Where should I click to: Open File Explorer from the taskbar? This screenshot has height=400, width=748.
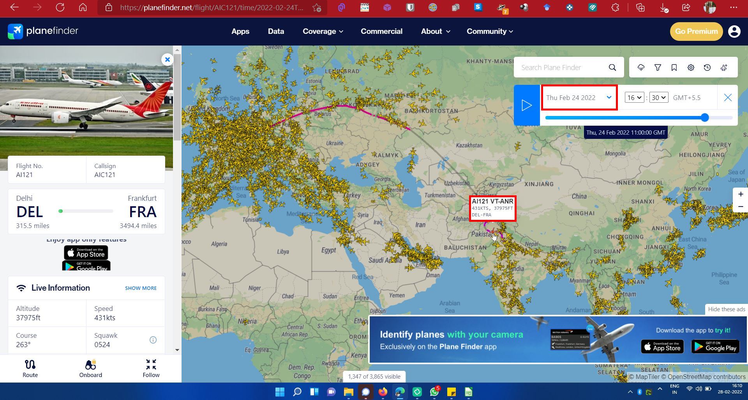348,392
